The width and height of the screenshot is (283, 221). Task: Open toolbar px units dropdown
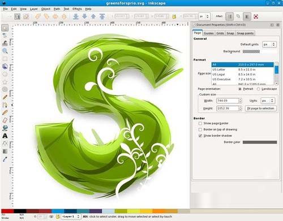pos(204,16)
